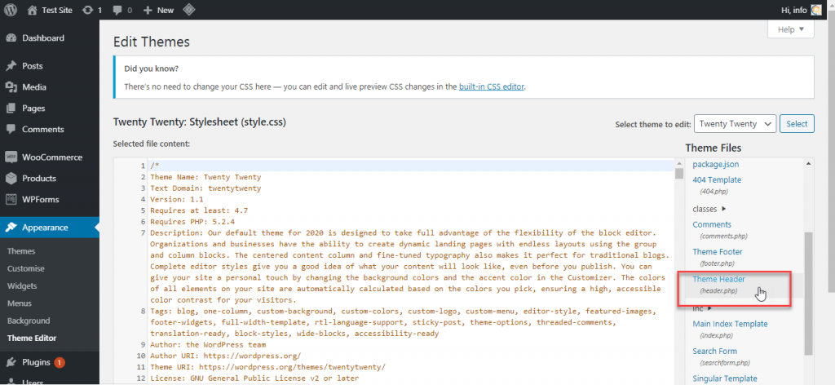Click the WooCommerce icon in sidebar
The height and width of the screenshot is (385, 835).
pos(11,157)
